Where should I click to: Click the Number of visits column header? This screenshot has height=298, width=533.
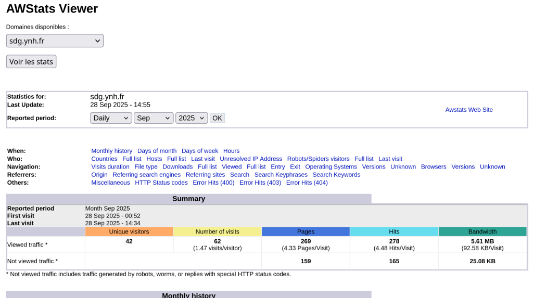click(217, 232)
